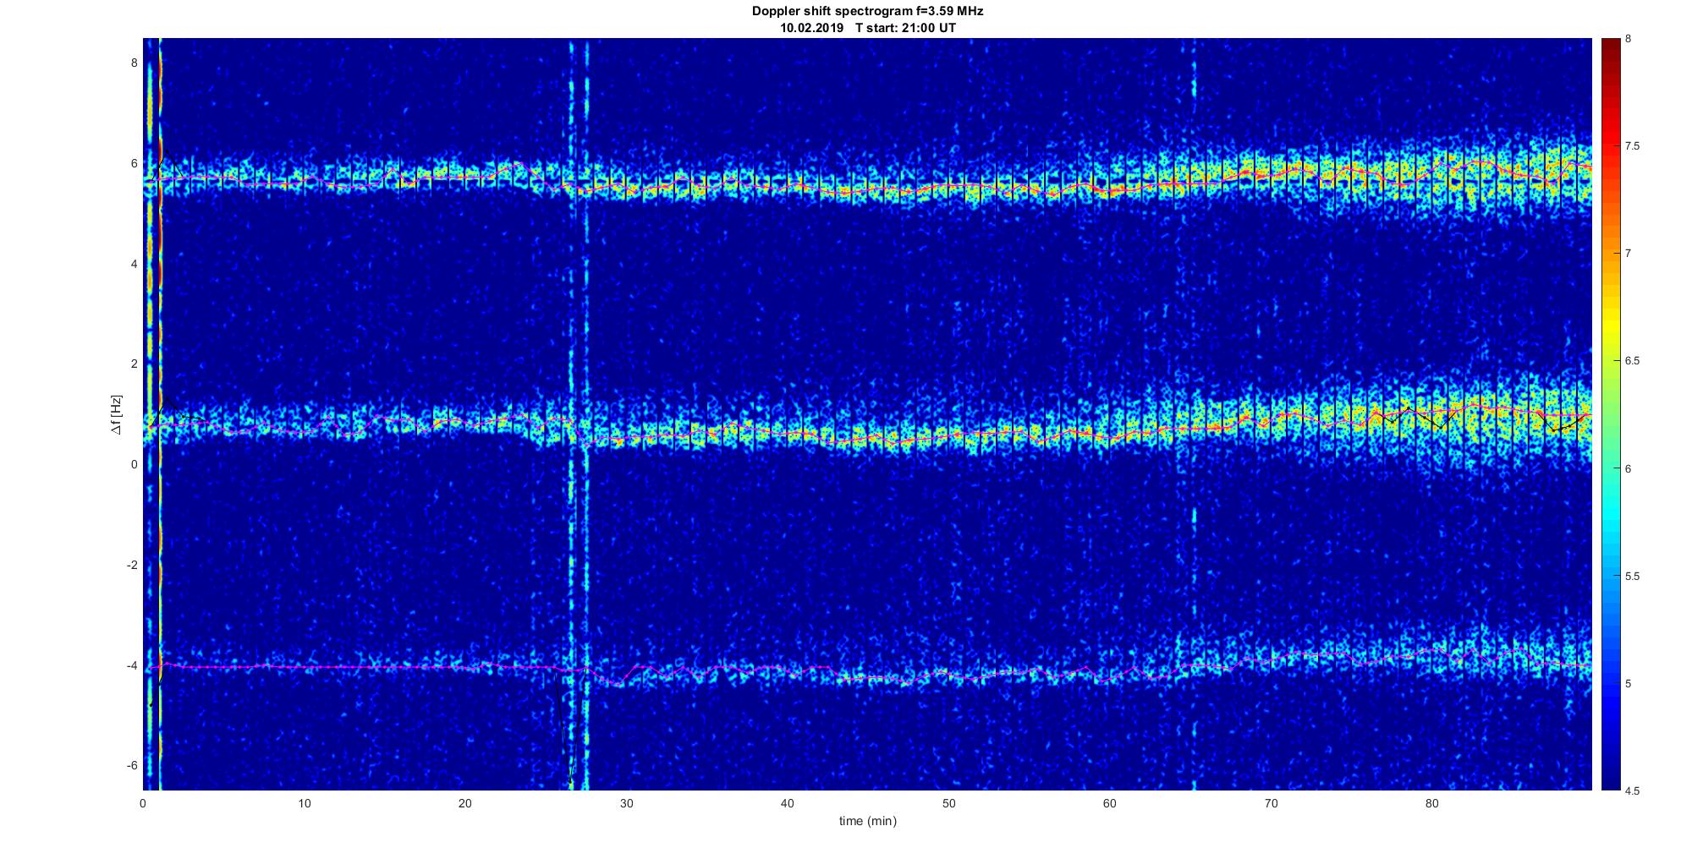Click y-axis tick label '-2' on frequency axis
Viewport: 1692px width, 848px height.
(x=132, y=565)
